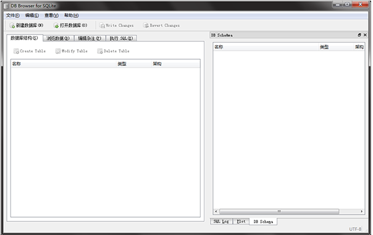
Task: Switch to the 浏览数据(B) tab
Action: point(58,38)
